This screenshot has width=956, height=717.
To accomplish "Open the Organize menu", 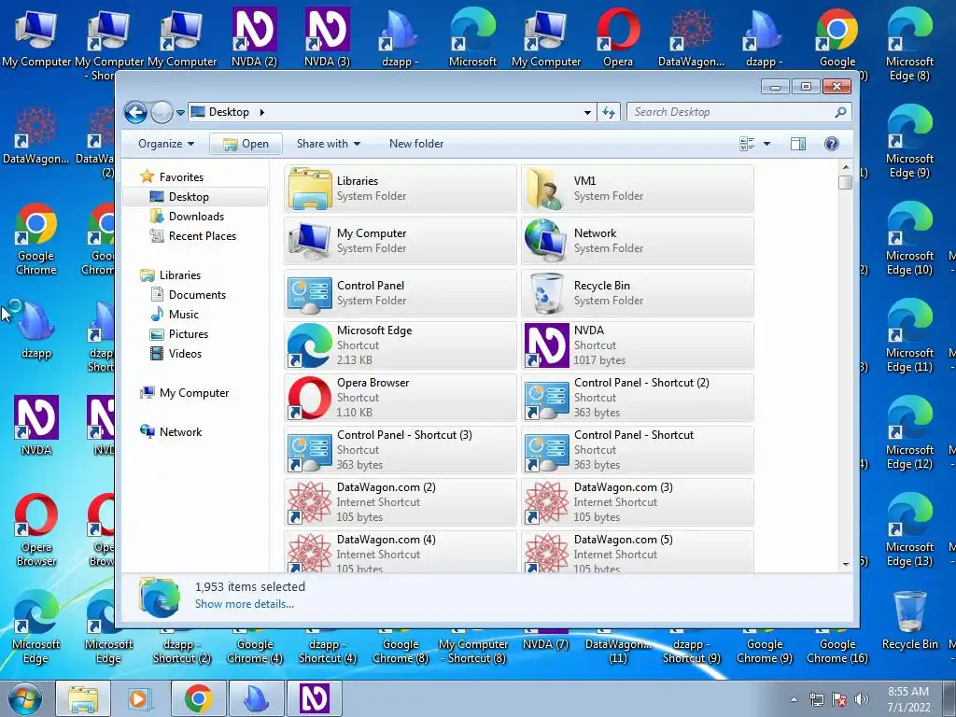I will (x=166, y=144).
